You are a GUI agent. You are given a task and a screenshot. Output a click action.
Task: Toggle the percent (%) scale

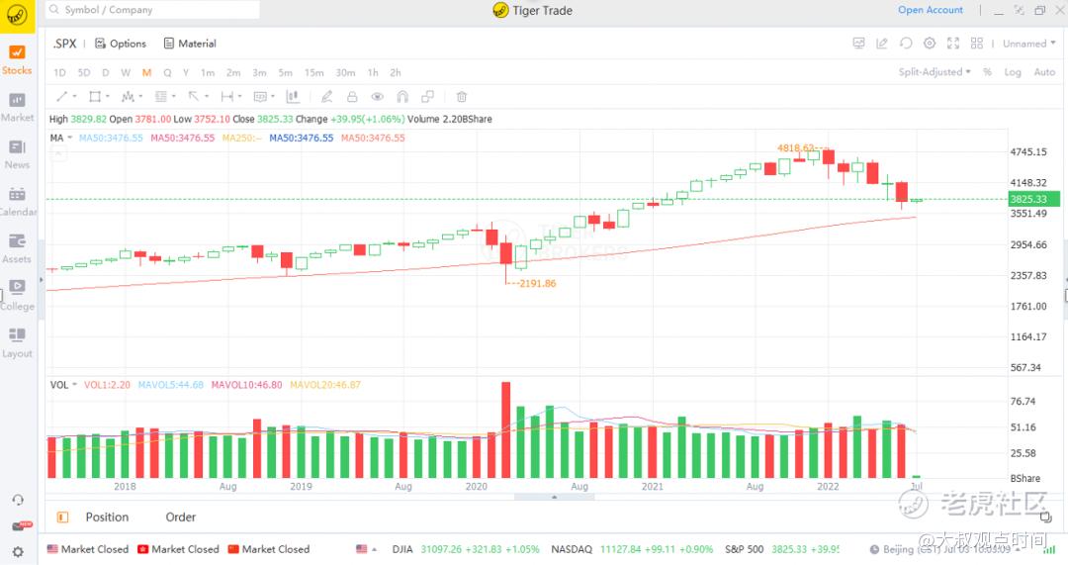[x=987, y=71]
